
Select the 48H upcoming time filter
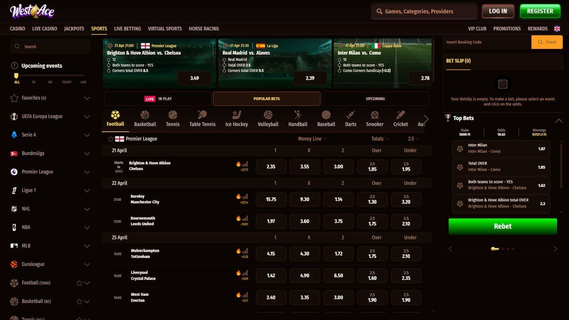pyautogui.click(x=83, y=82)
